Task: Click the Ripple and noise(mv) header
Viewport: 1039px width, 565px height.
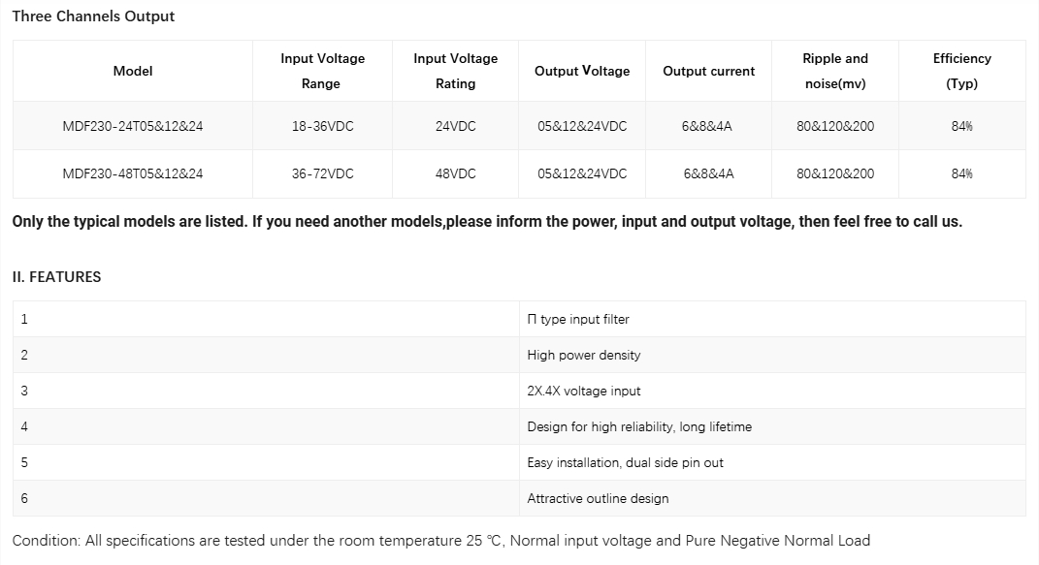Action: coord(835,71)
